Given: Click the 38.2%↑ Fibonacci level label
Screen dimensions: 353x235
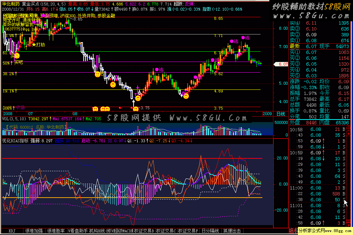Looking at the screenshot, I should (x=10, y=74).
